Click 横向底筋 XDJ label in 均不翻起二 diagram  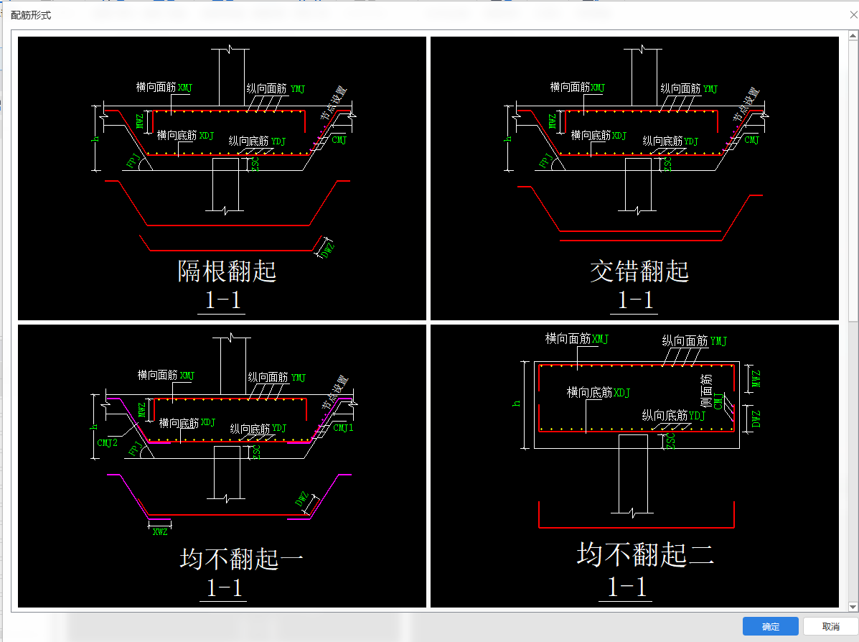tap(599, 393)
